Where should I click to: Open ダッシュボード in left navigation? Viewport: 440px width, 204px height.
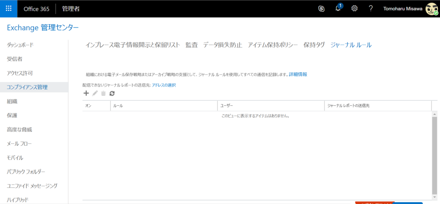pos(20,45)
